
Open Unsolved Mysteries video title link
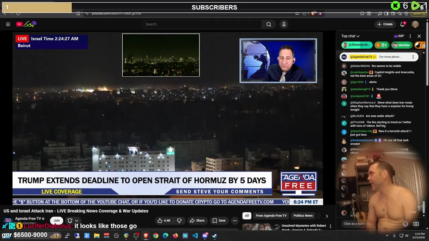pyautogui.click(x=304, y=227)
